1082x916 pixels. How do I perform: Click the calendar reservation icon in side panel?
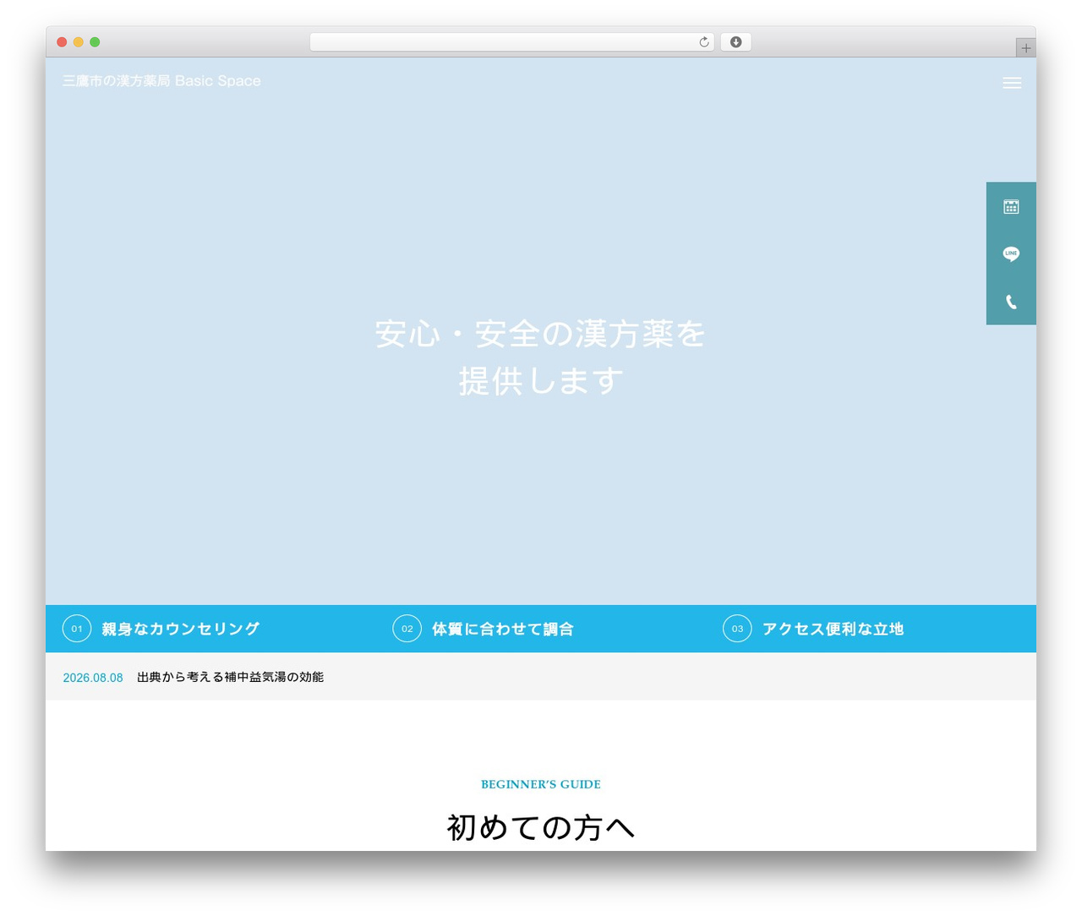pyautogui.click(x=1011, y=206)
